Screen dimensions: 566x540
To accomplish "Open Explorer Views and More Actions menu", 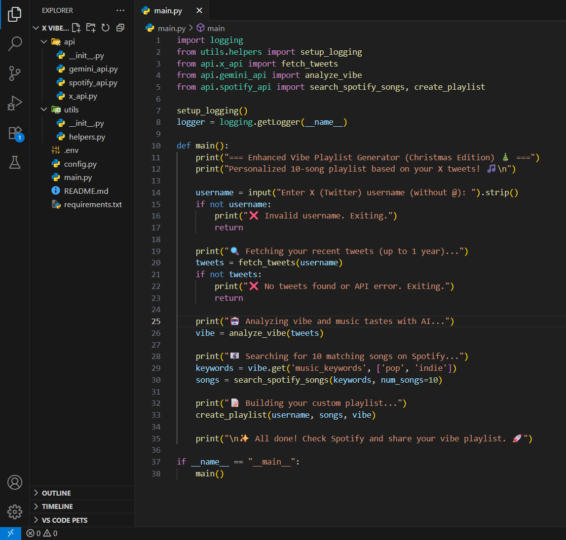I will [x=120, y=10].
